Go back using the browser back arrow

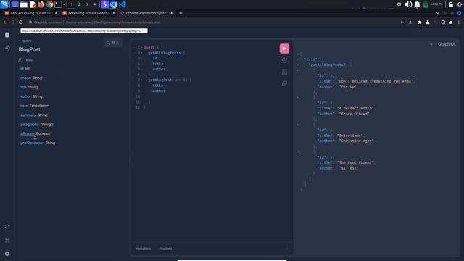tap(5, 22)
